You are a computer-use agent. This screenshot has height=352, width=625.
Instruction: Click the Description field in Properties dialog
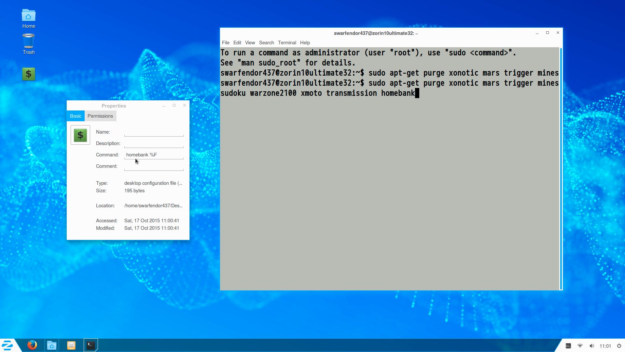click(154, 143)
